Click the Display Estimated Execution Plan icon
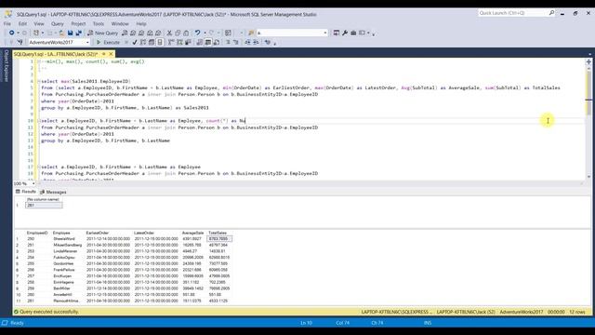The image size is (595, 335). pyautogui.click(x=143, y=43)
